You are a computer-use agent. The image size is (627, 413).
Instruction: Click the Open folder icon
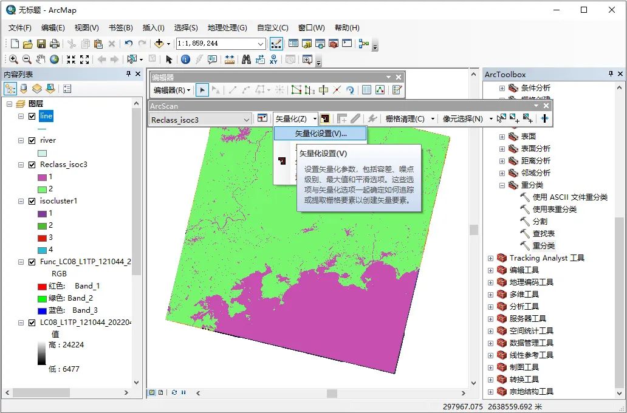tap(27, 44)
